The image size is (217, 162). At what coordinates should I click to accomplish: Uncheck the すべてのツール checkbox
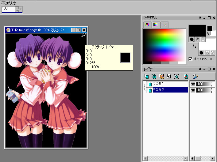click(x=190, y=59)
